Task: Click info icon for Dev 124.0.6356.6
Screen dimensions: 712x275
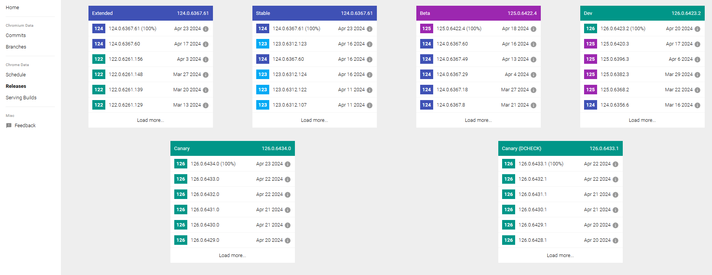Action: point(697,105)
